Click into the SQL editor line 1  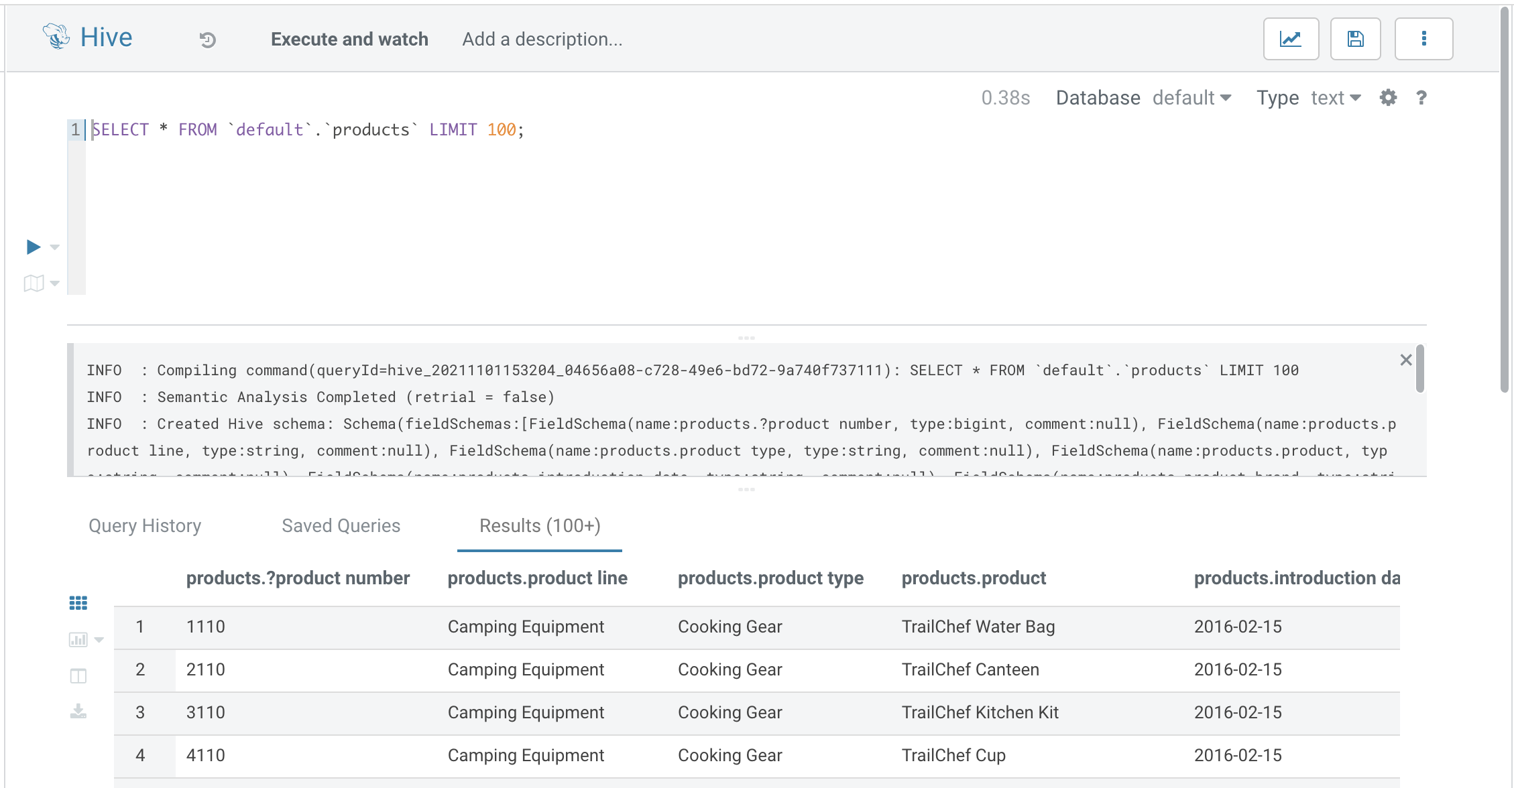[x=756, y=130]
